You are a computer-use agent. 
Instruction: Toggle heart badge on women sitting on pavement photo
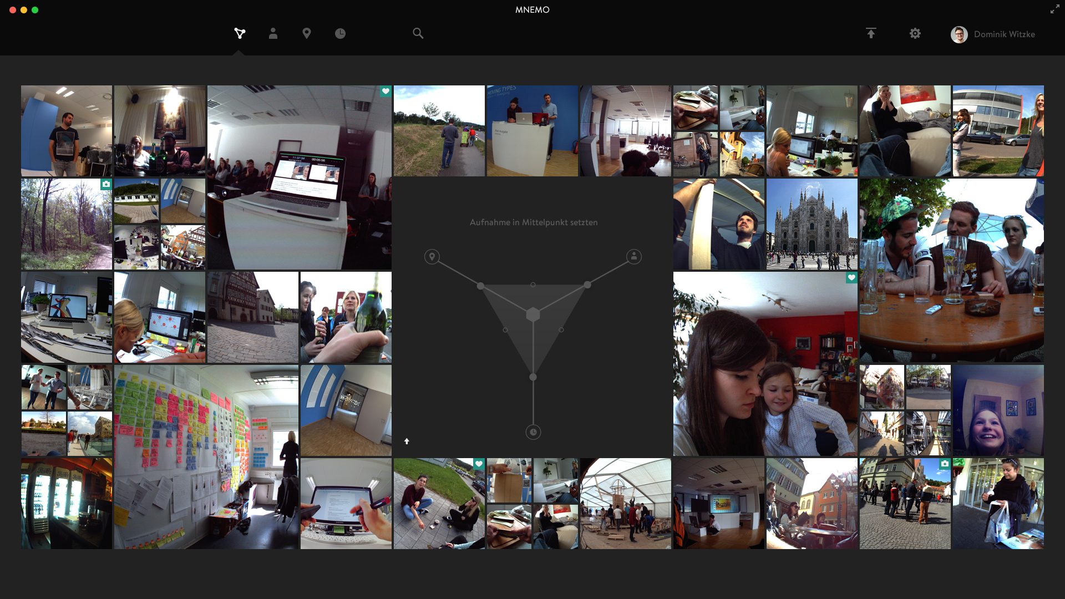coord(479,464)
